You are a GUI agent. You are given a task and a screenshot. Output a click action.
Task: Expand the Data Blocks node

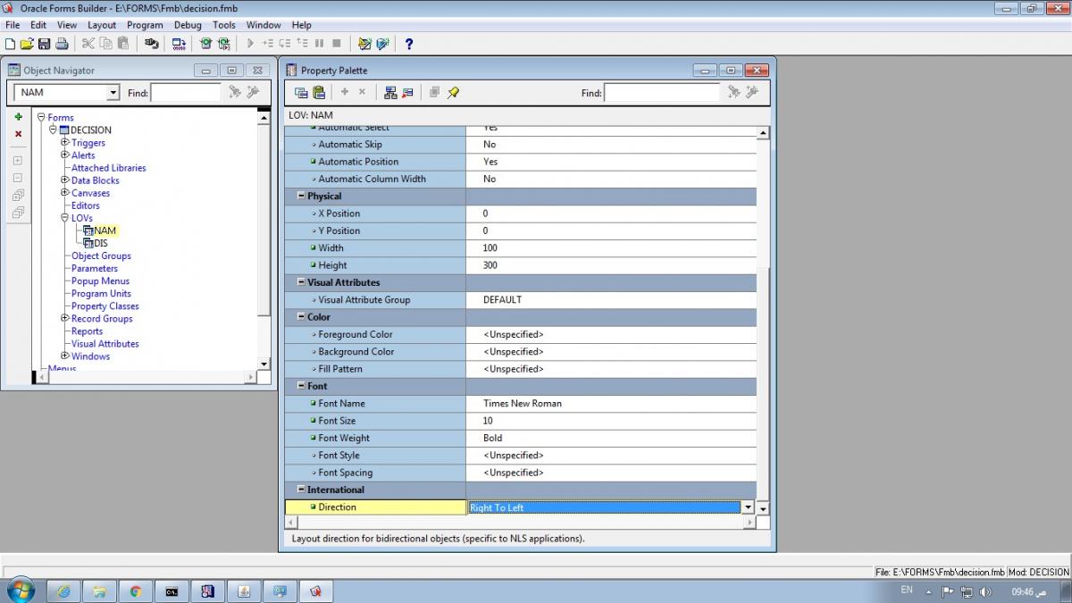pos(64,180)
